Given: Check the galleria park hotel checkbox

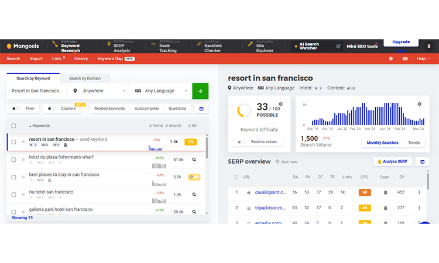Looking at the screenshot, I should tap(13, 212).
